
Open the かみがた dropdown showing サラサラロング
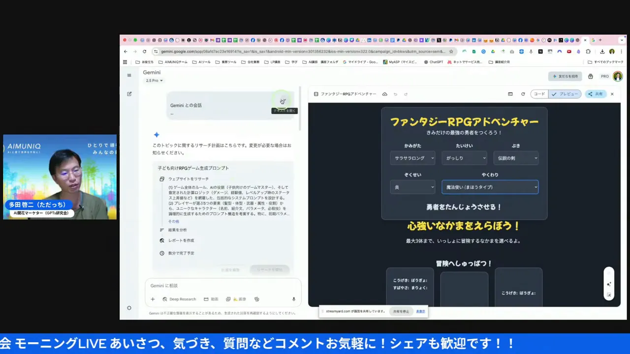pos(413,158)
